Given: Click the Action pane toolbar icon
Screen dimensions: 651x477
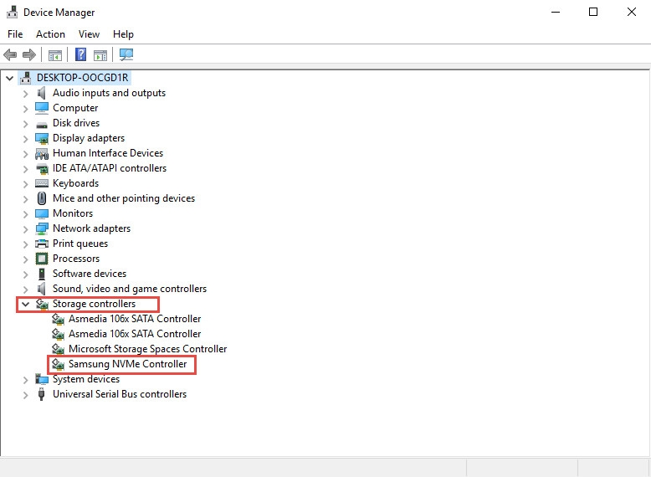Looking at the screenshot, I should click(x=100, y=54).
